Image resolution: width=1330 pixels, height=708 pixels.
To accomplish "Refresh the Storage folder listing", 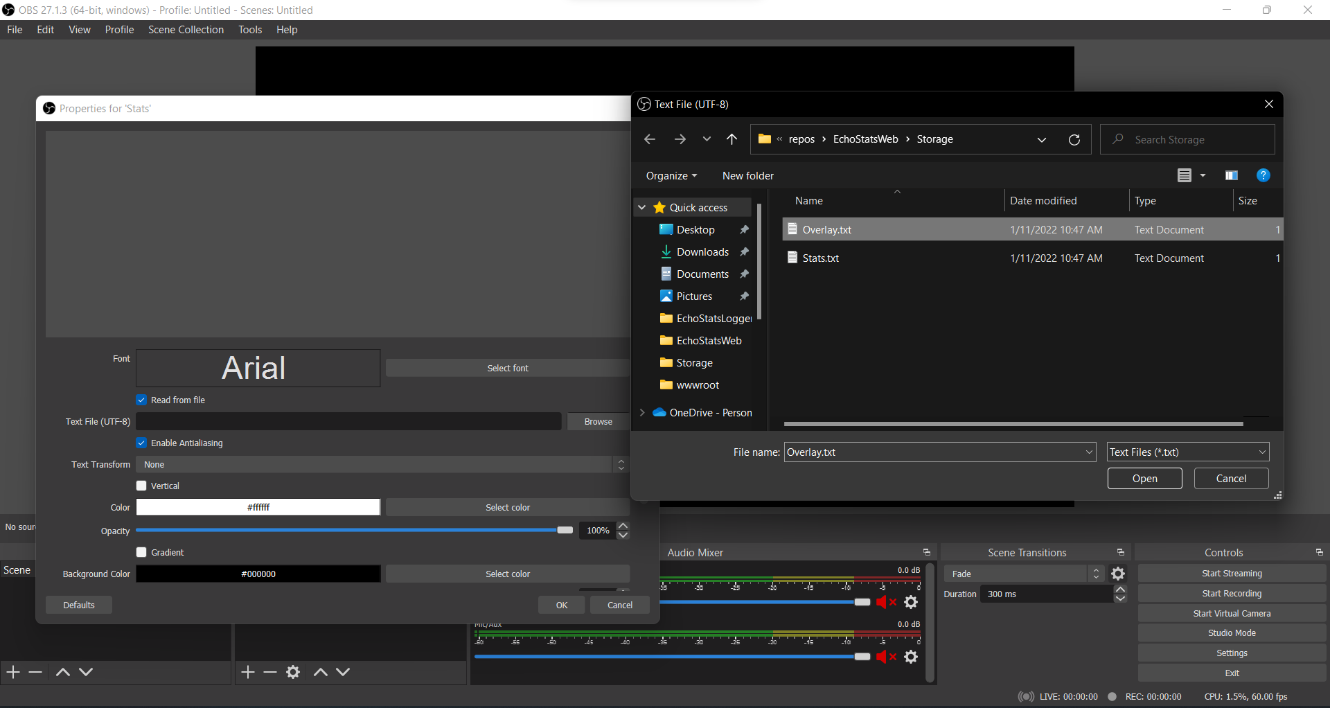I will 1074,139.
